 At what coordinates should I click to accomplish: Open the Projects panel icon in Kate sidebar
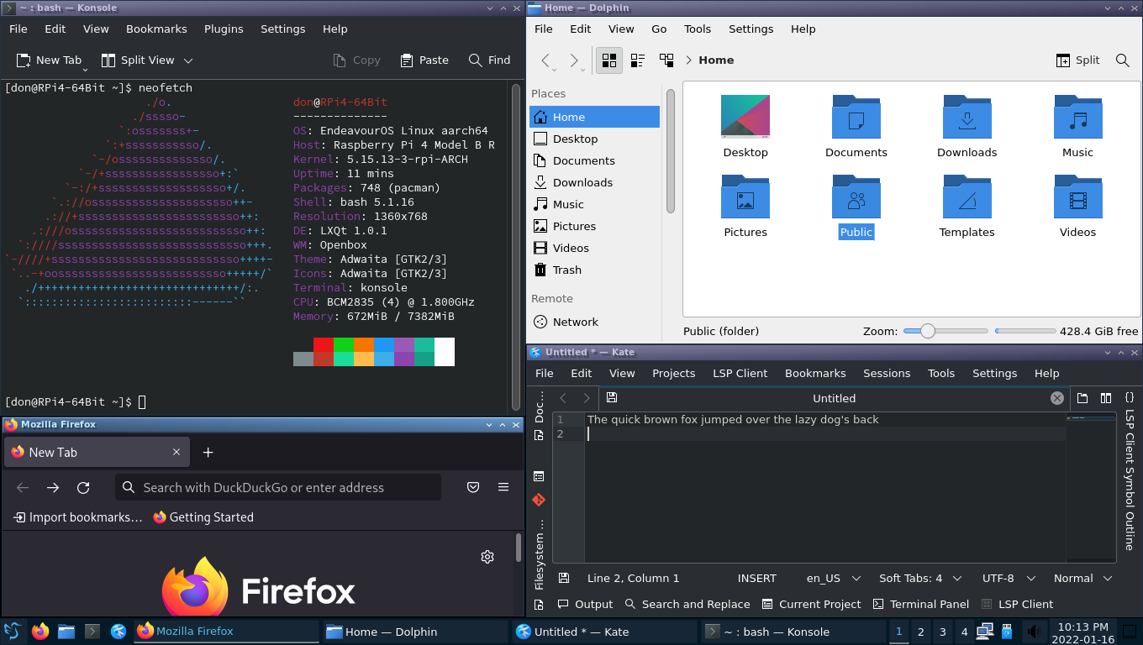click(539, 476)
